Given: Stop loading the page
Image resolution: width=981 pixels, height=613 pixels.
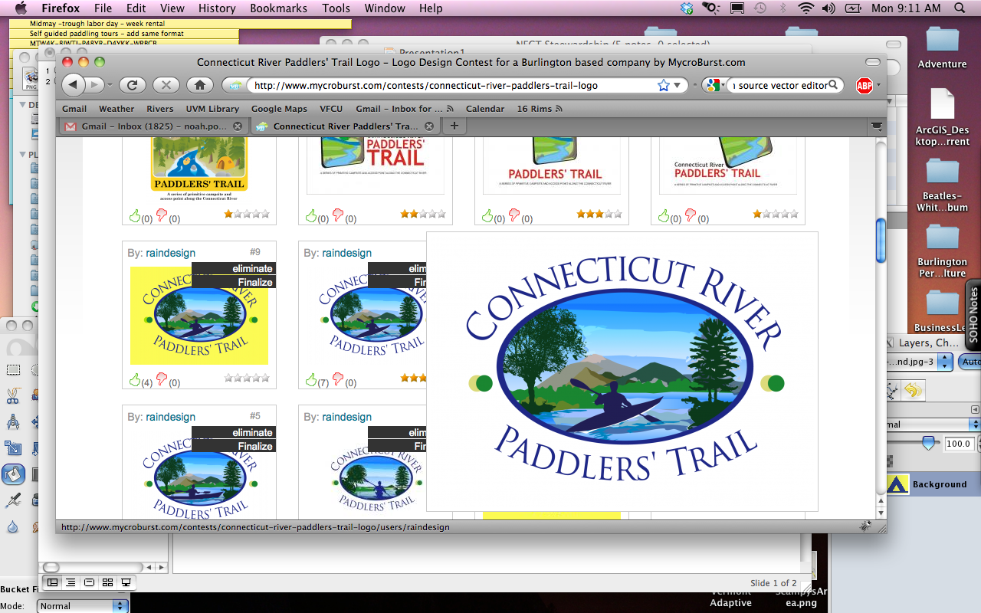Looking at the screenshot, I should 166,85.
